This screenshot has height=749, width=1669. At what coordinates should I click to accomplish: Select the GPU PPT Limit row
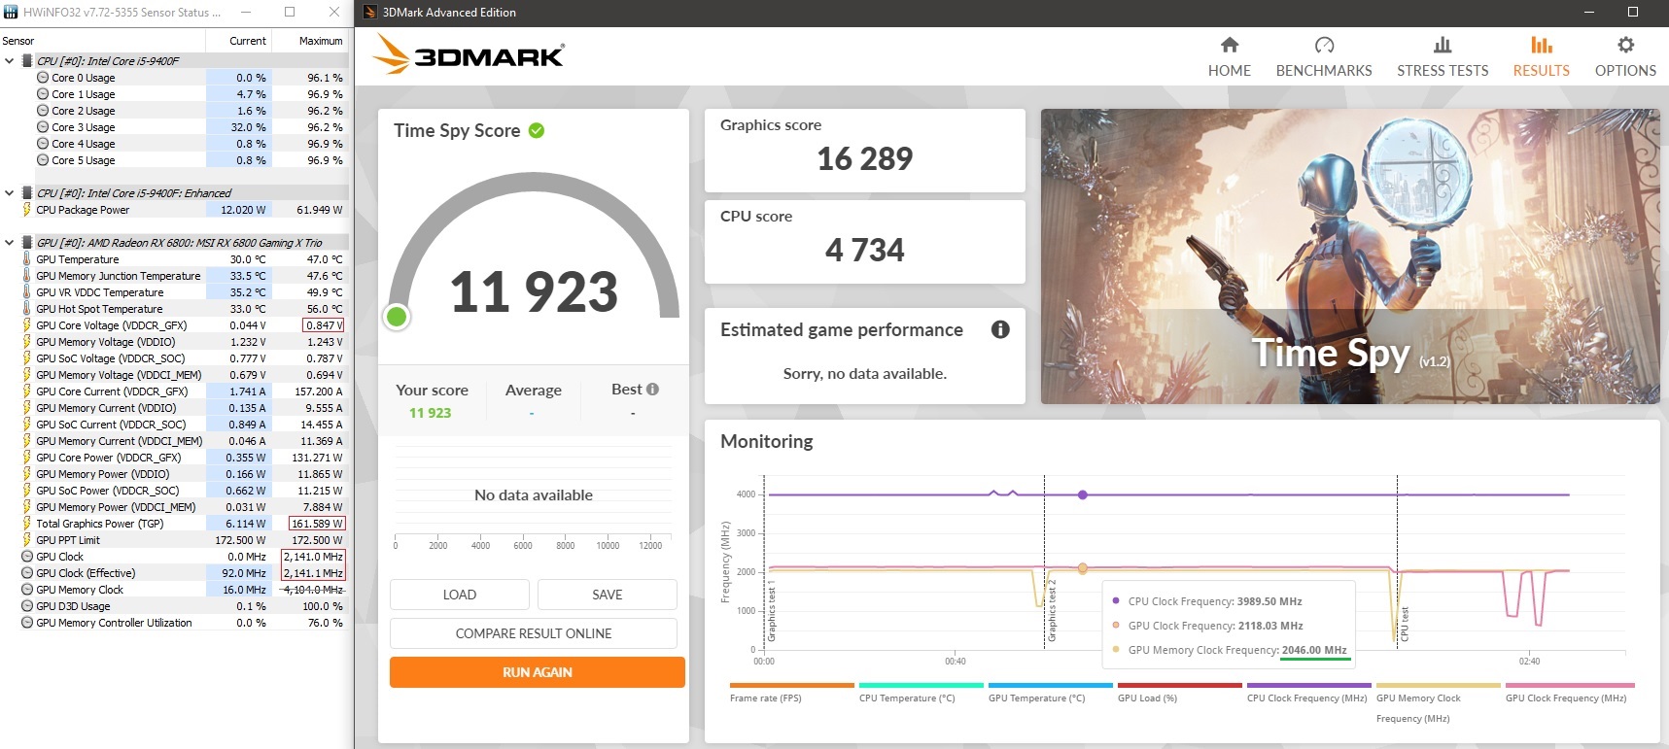(175, 540)
